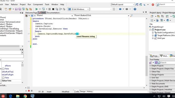Image resolution: width=175 pixels, height=98 pixels.
Task: Expand the Build Configurations node
Action: click(x=153, y=33)
